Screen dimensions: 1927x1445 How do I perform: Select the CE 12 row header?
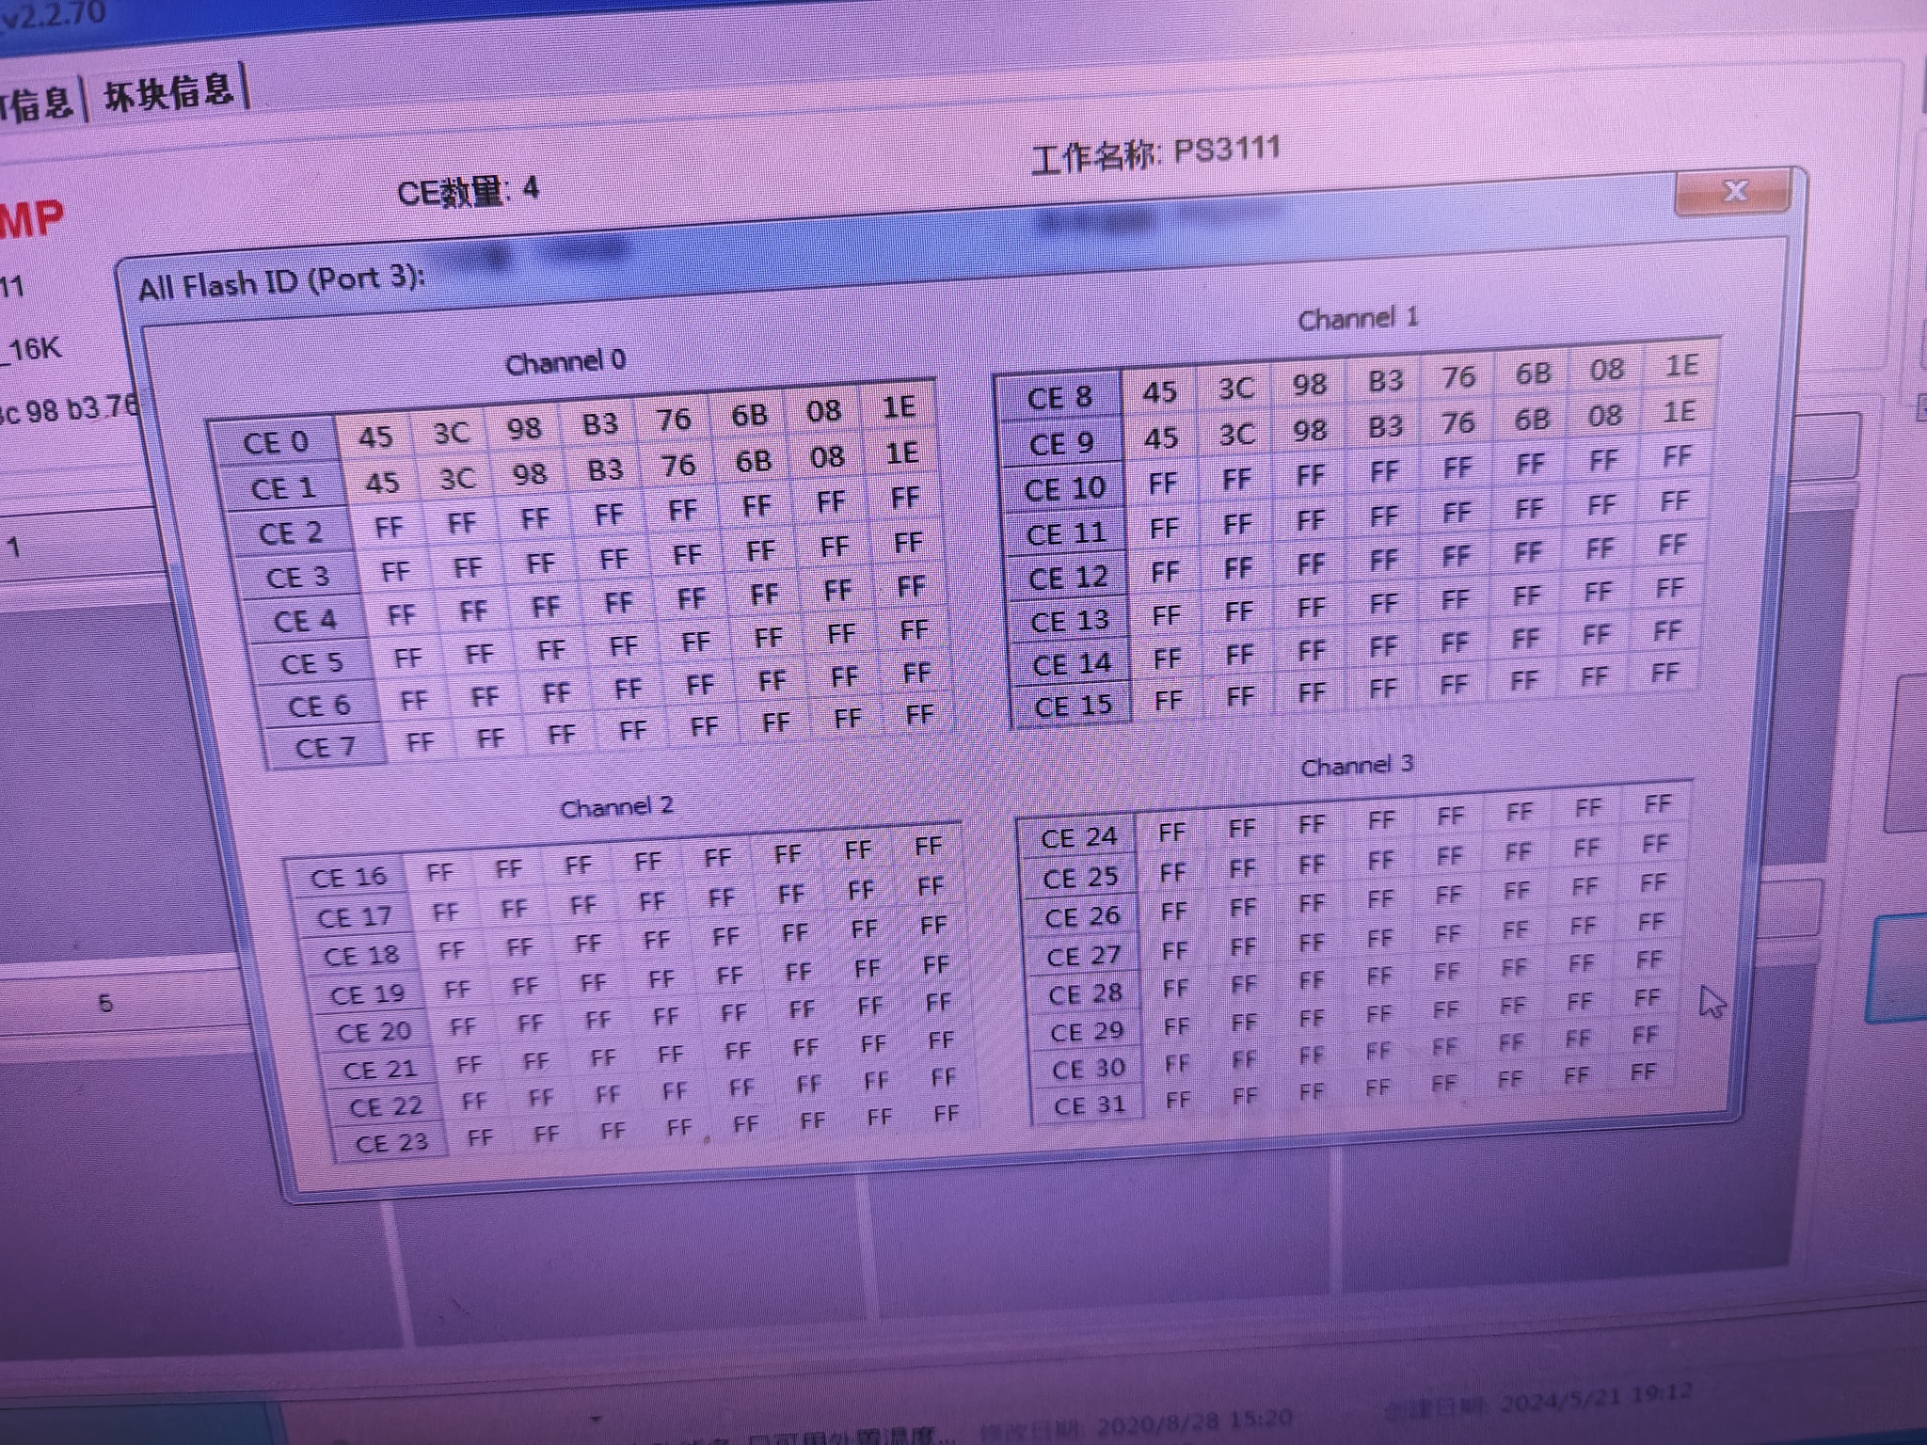tap(1068, 577)
